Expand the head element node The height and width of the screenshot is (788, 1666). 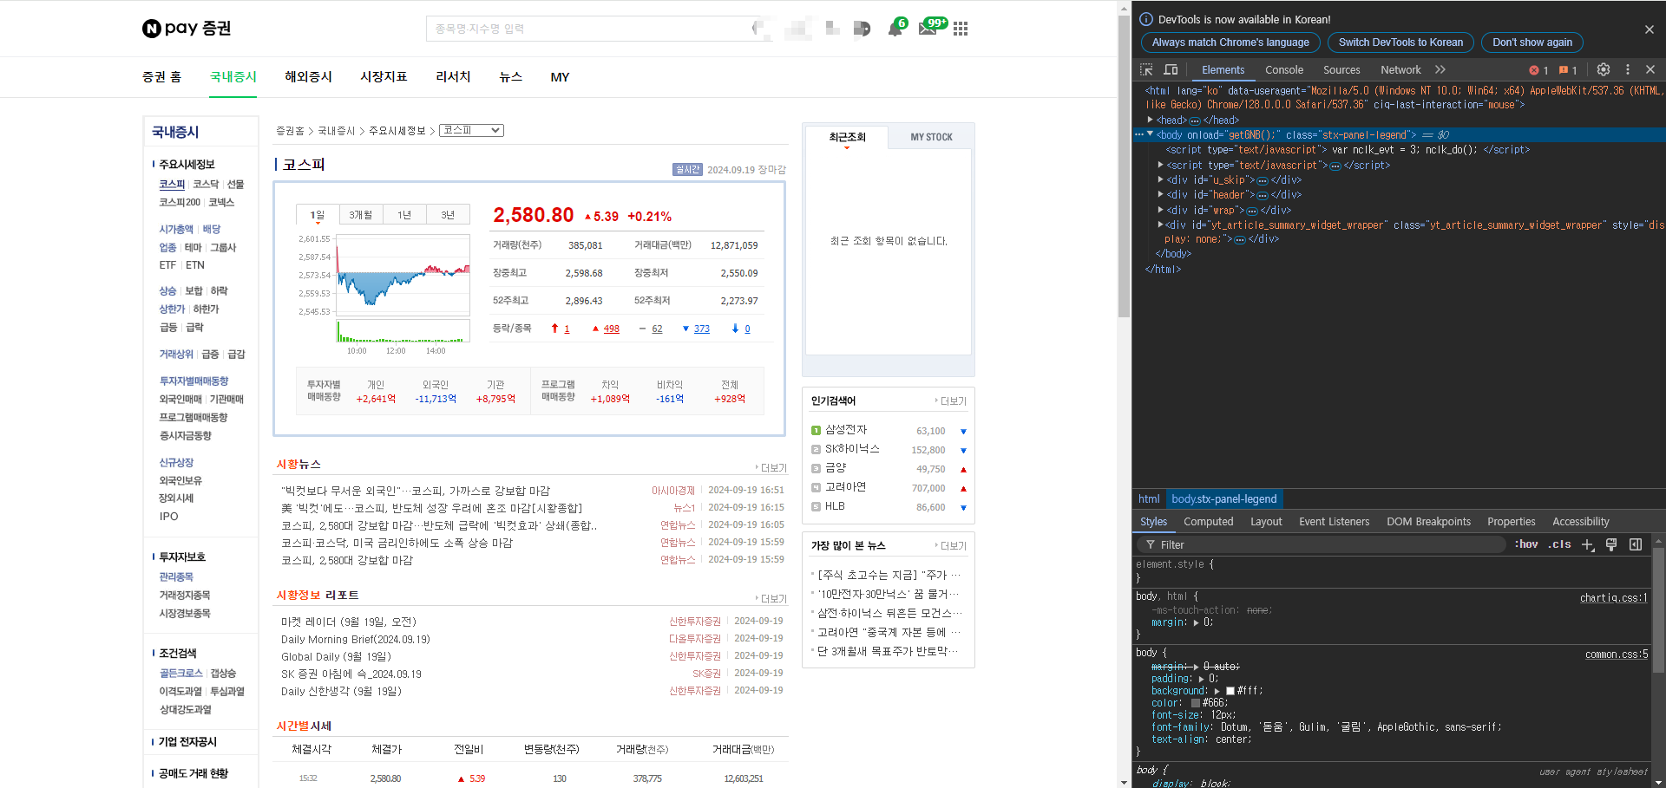(x=1151, y=120)
